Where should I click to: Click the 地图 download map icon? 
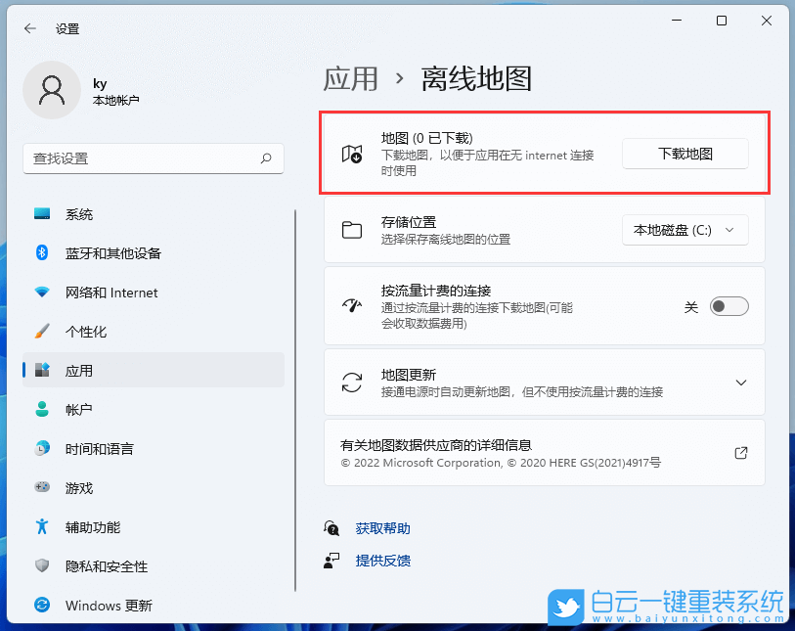coord(352,153)
